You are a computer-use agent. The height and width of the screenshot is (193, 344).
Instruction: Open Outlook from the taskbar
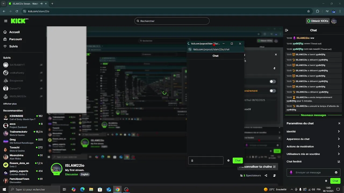click(x=109, y=190)
